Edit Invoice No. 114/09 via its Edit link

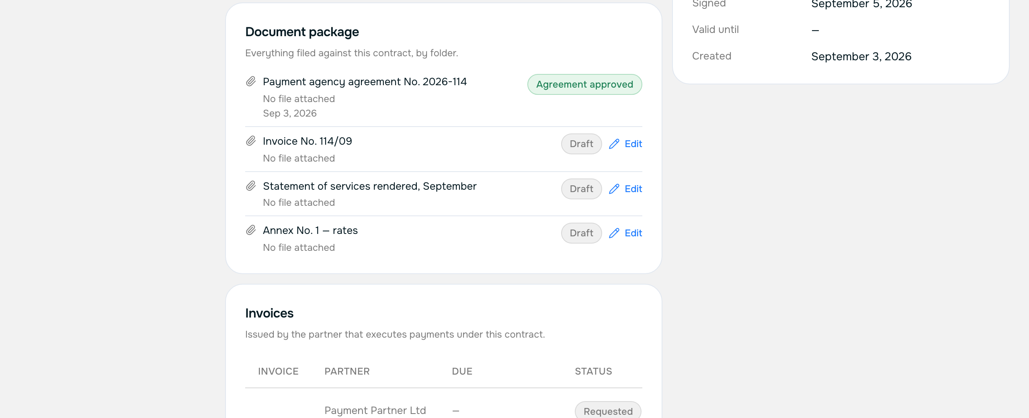coord(626,144)
